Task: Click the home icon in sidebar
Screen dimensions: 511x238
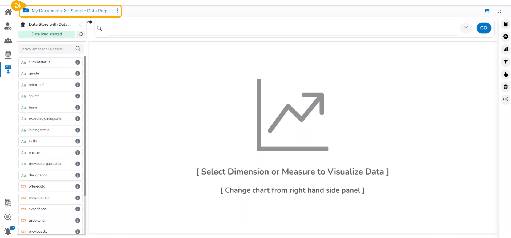Action: point(8,12)
